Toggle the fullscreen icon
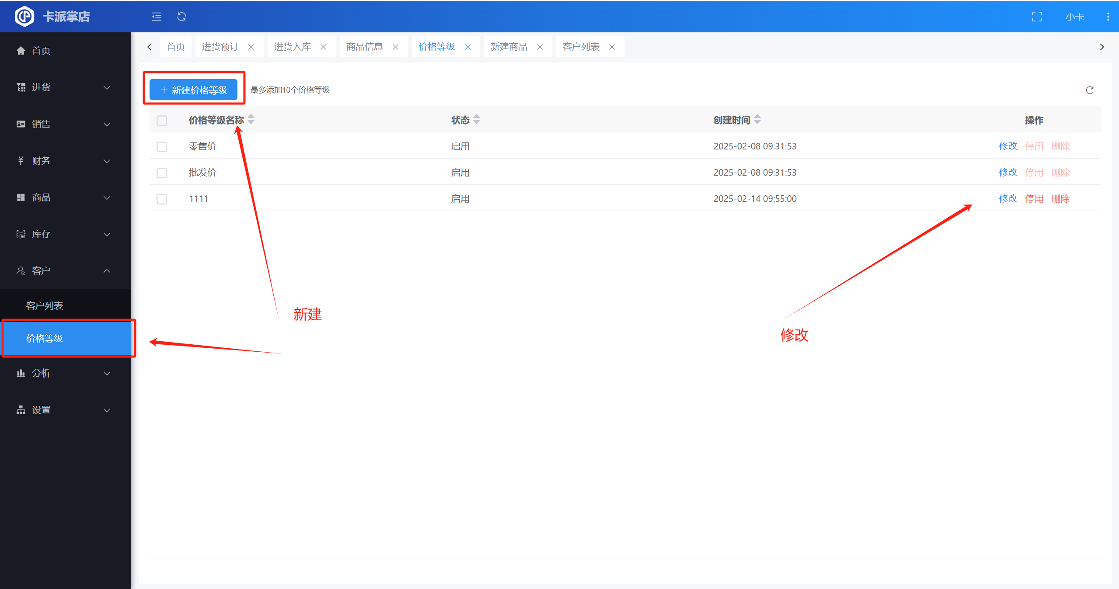Screen dimensions: 1119x589 (x=1037, y=17)
